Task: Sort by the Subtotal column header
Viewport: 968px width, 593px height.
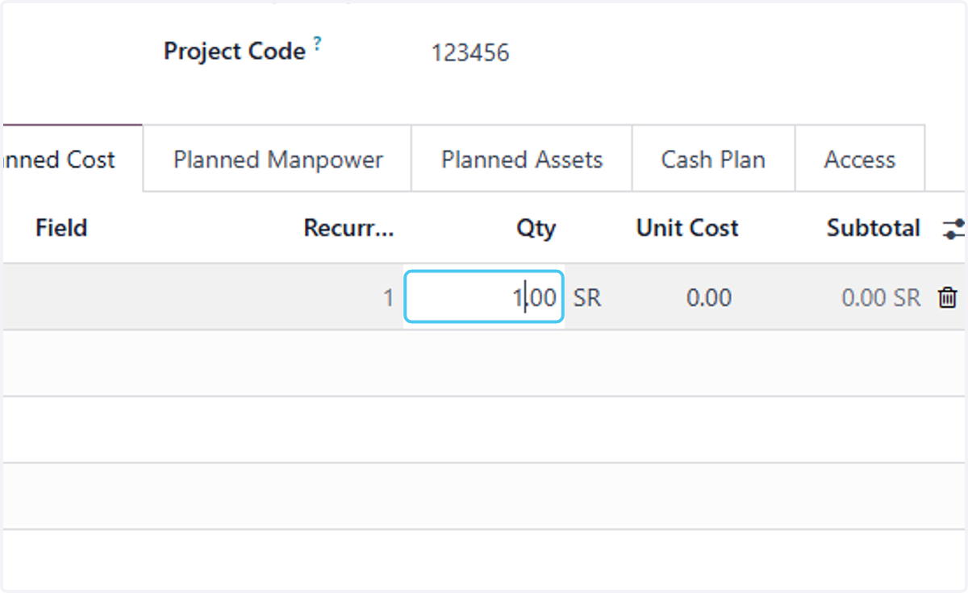Action: point(874,228)
